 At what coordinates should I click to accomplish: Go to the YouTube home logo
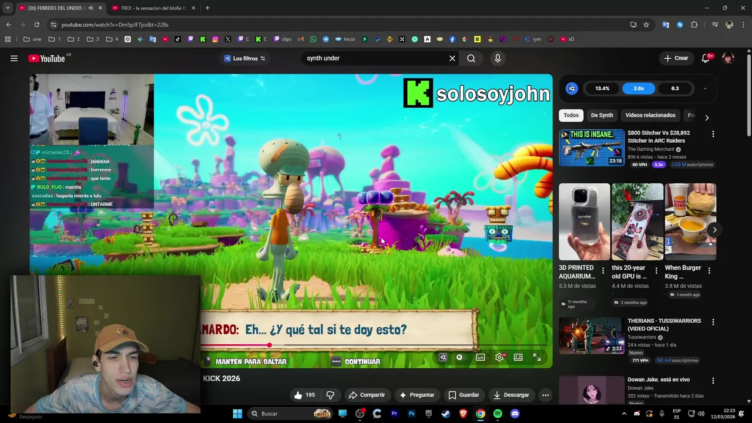pyautogui.click(x=46, y=58)
